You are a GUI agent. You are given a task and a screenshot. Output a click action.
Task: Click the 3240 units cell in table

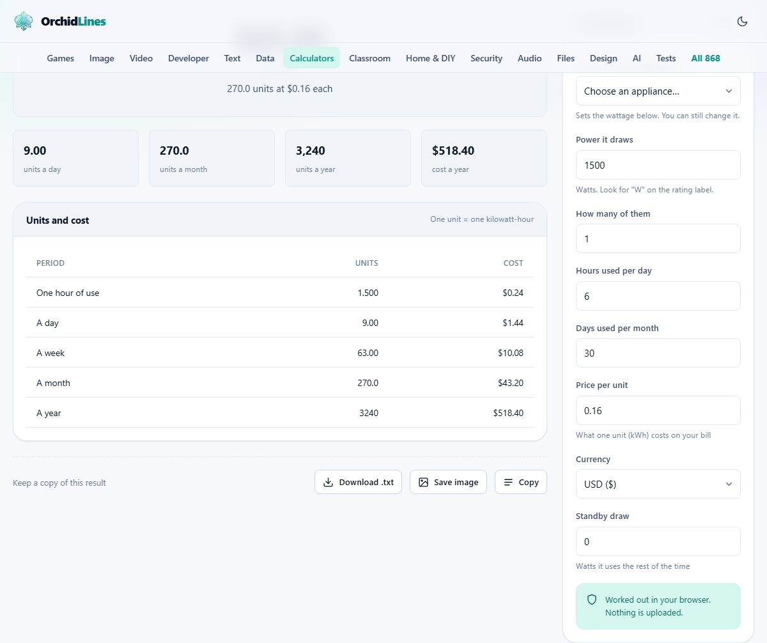point(369,413)
